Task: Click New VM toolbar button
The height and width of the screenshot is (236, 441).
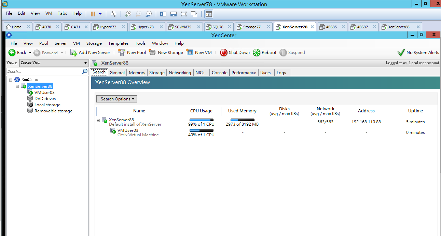Action: (x=199, y=53)
